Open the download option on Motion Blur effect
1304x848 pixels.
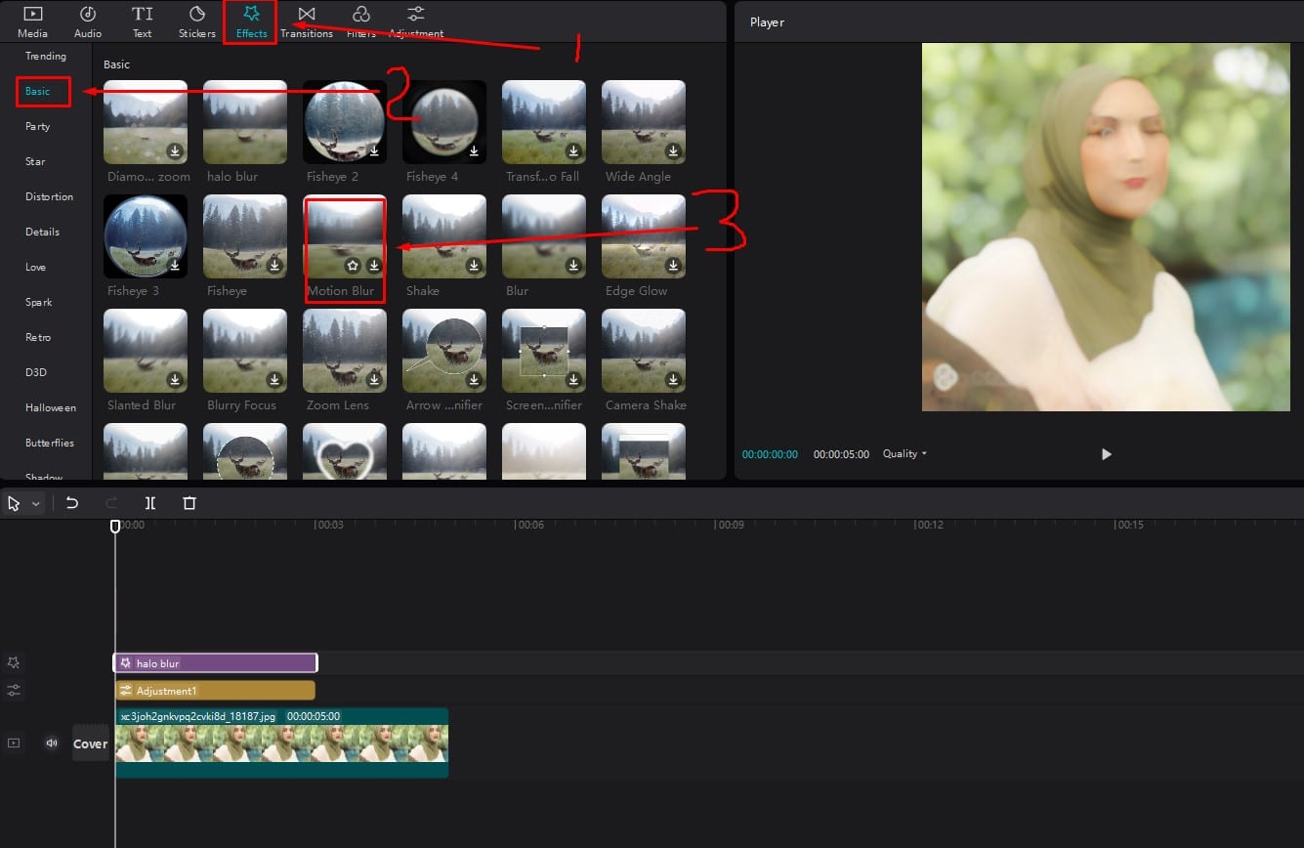tap(373, 265)
